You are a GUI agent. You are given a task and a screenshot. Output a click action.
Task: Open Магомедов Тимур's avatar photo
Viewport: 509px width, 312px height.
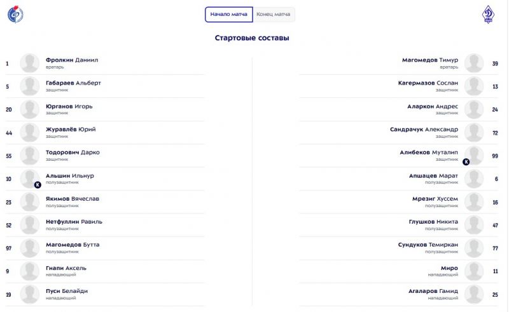point(474,63)
